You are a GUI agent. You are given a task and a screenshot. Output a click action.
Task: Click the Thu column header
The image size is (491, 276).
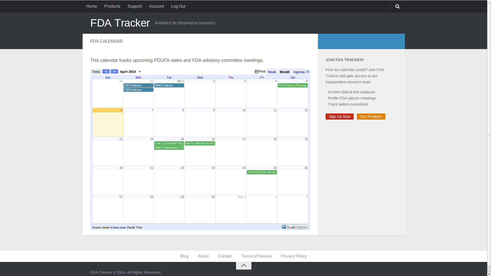tap(231, 77)
